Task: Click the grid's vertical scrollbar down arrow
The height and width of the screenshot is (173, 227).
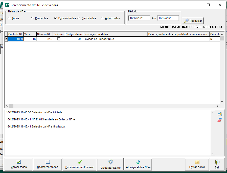Action: 222,101
